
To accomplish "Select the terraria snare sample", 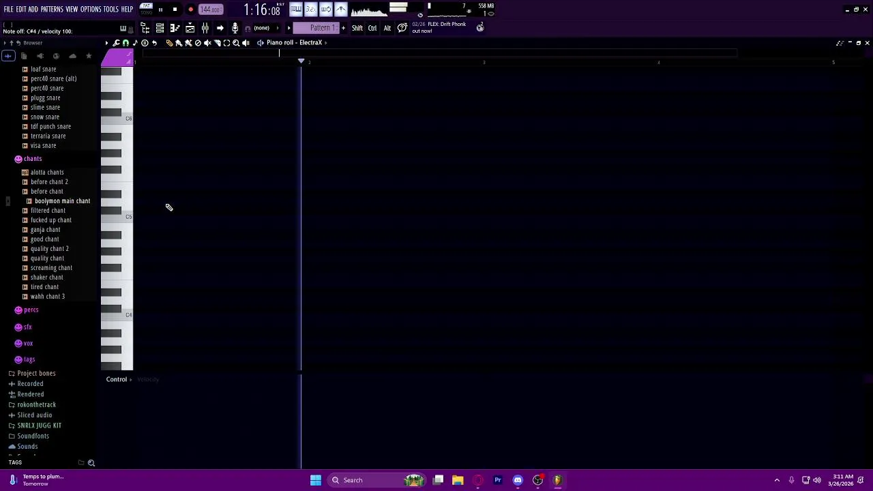I will (48, 136).
